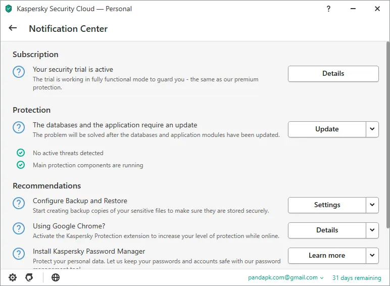This screenshot has width=390, height=286.
Task: Select text 'No active threats detected'
Action: tap(68, 153)
